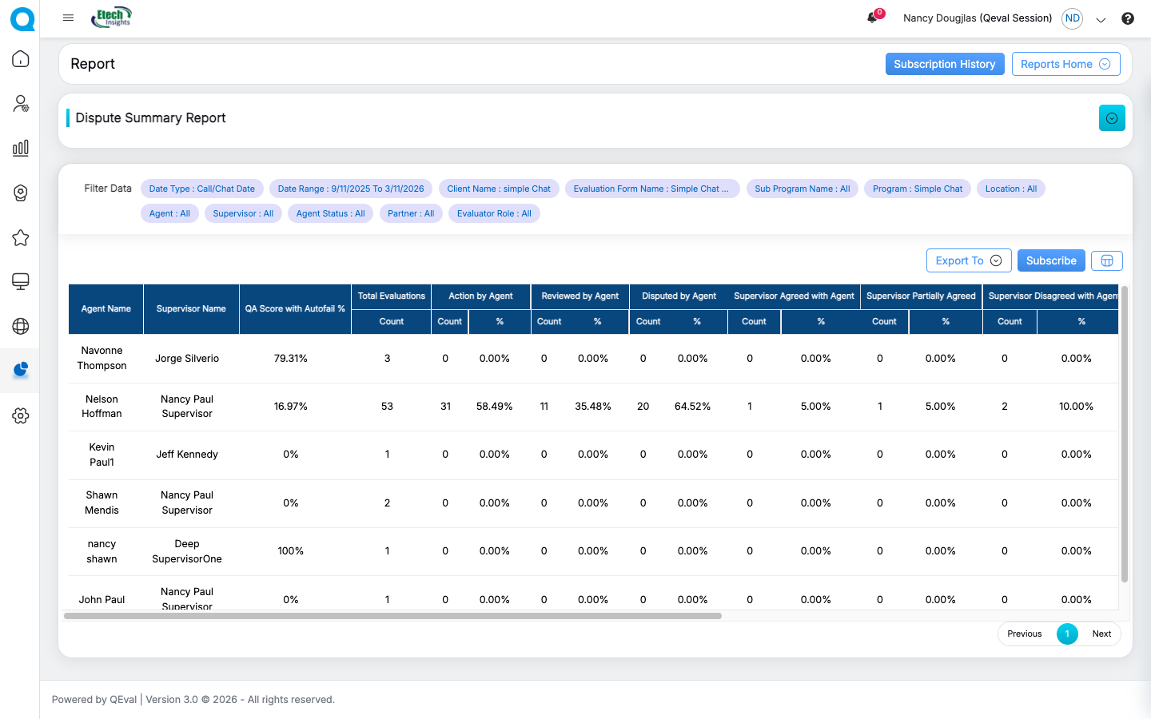Image resolution: width=1151 pixels, height=719 pixels.
Task: Expand the user profile chevron
Action: pyautogui.click(x=1101, y=19)
